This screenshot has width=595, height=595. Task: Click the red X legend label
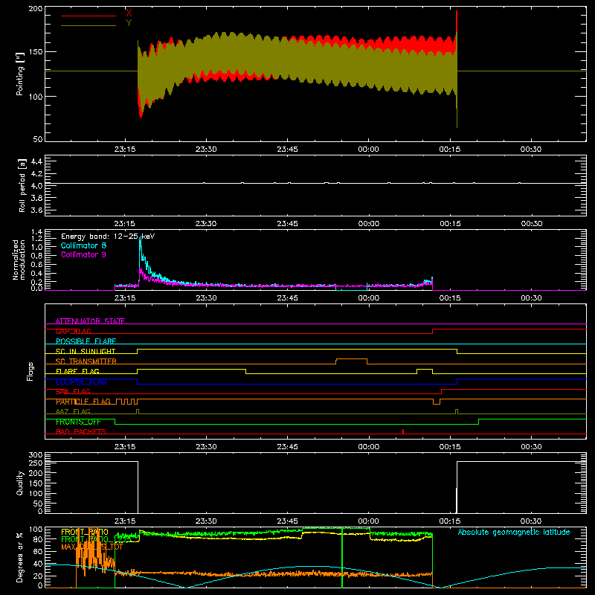(129, 13)
